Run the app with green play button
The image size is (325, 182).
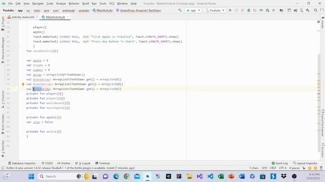point(230,10)
